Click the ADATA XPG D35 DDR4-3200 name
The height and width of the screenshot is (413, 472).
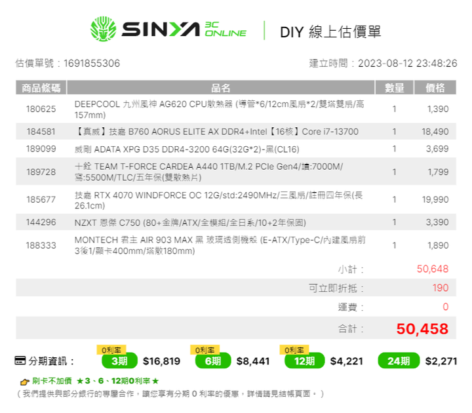pos(187,149)
